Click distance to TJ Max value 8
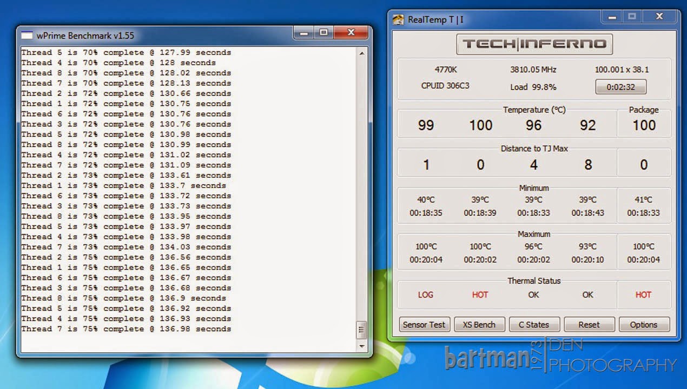Screen dimensions: 687x389 tap(588, 165)
